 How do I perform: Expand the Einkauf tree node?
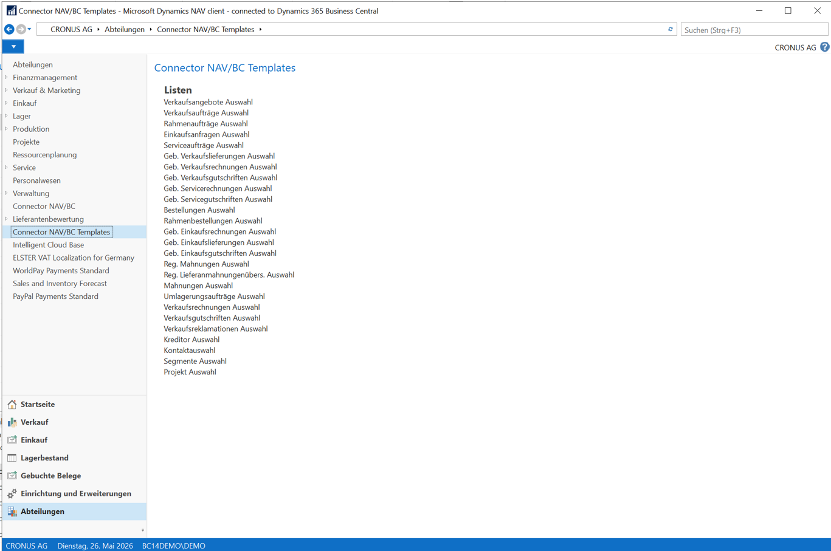[x=7, y=103]
